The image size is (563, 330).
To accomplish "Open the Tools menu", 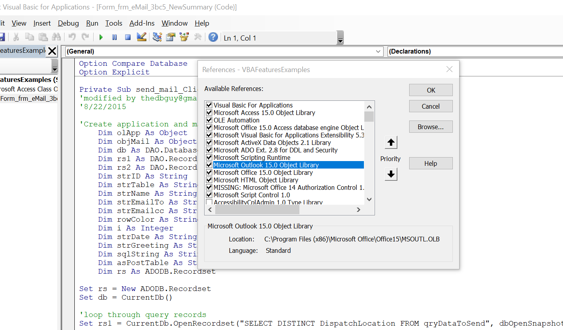I will point(114,23).
